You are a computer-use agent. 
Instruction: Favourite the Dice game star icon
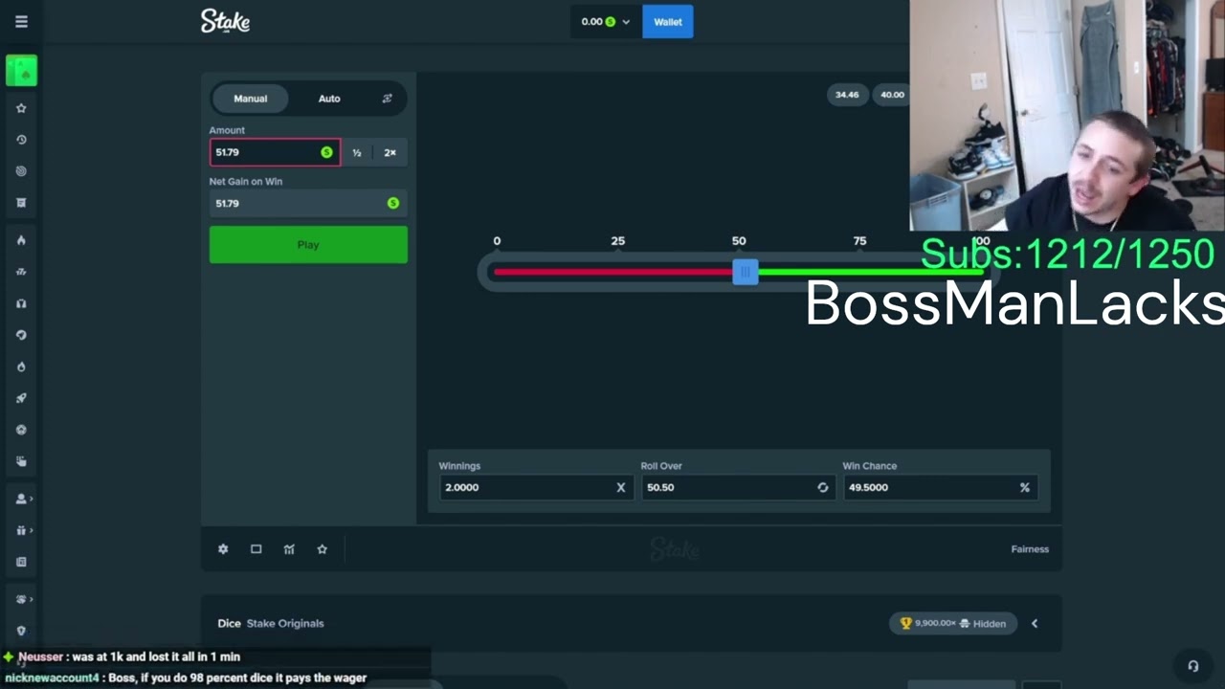[322, 549]
